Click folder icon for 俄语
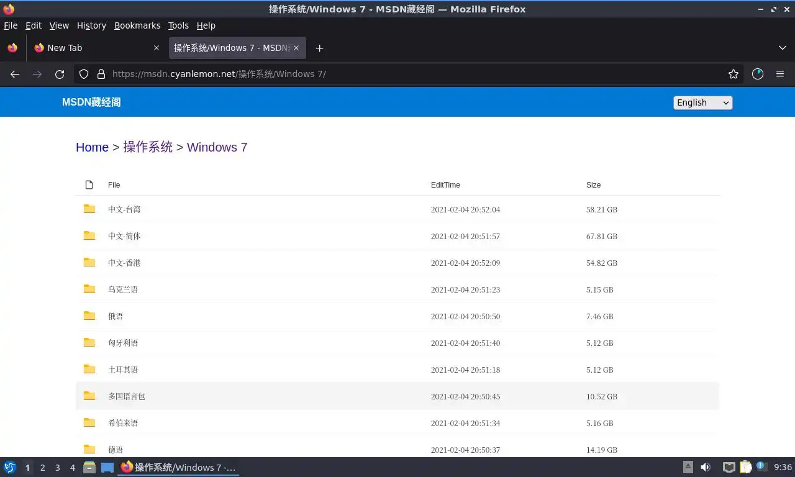Viewport: 795px width, 477px height. tap(89, 316)
